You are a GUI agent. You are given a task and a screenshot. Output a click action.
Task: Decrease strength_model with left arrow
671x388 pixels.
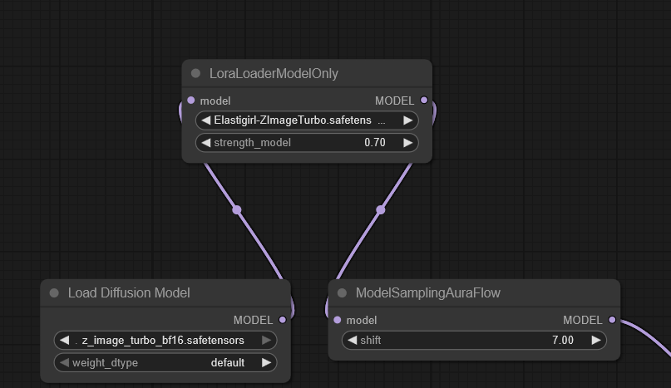206,142
